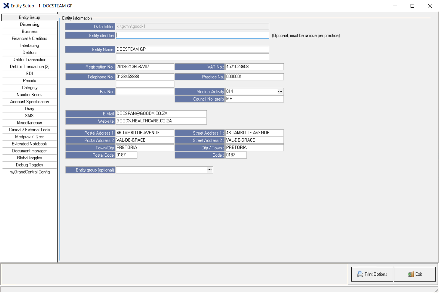
Task: Select the Miscellaneous tab
Action: (29, 123)
